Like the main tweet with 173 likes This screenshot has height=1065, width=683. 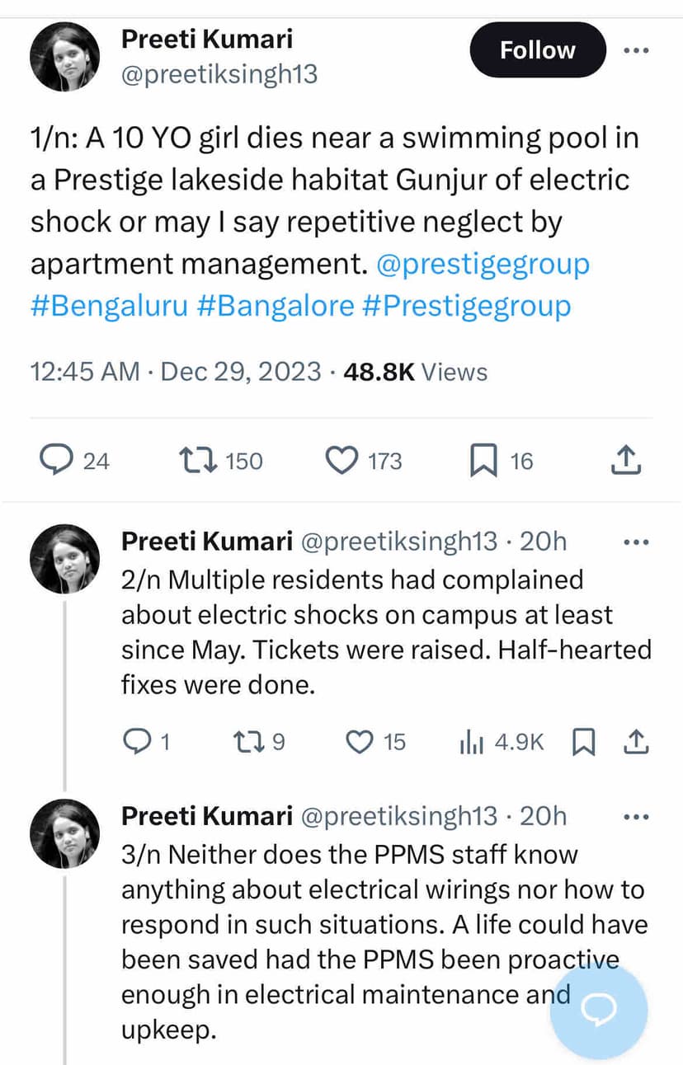(341, 460)
